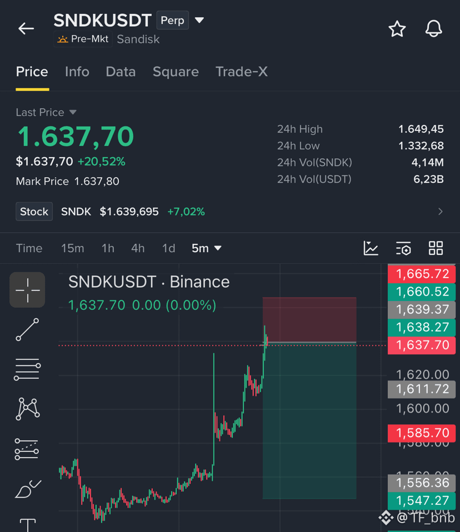The width and height of the screenshot is (460, 532).
Task: Select the text annotation tool
Action: (x=27, y=525)
